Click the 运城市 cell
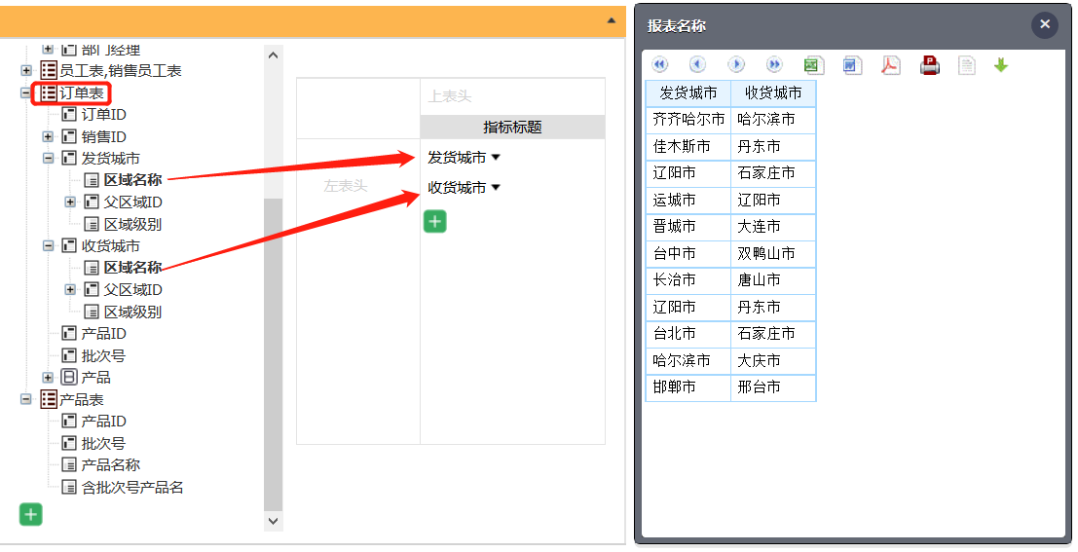This screenshot has width=1078, height=552. point(688,200)
